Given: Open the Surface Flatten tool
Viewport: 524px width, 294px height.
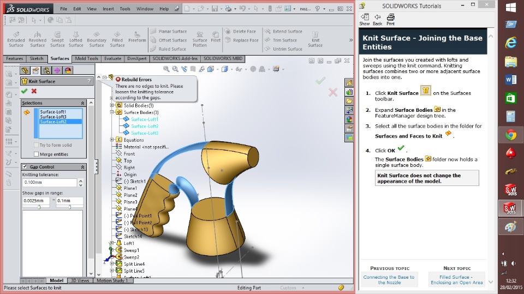Looking at the screenshot, I should 200,39.
